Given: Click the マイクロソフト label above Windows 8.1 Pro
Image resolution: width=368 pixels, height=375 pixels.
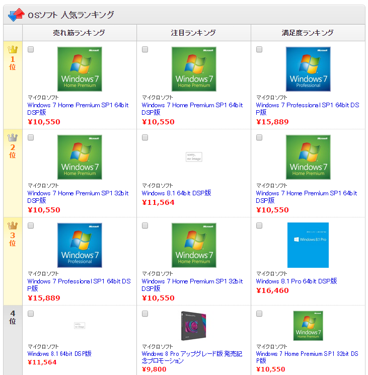Looking at the screenshot, I should [x=272, y=273].
